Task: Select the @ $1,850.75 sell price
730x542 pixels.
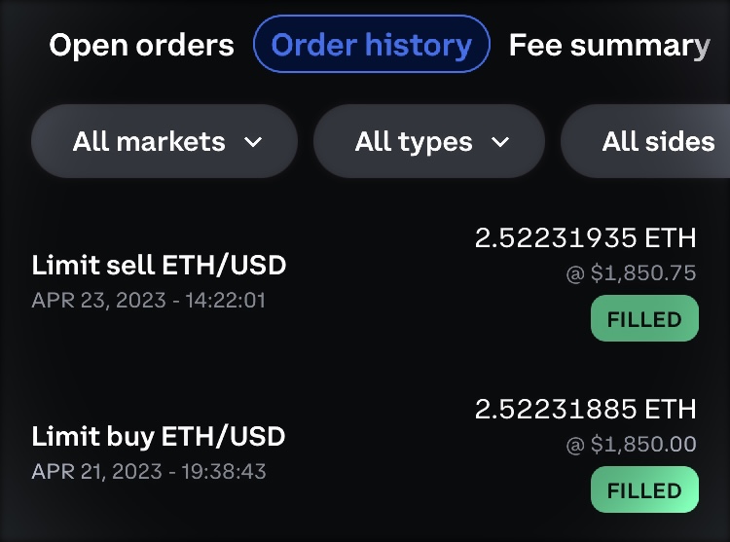Action: click(631, 274)
